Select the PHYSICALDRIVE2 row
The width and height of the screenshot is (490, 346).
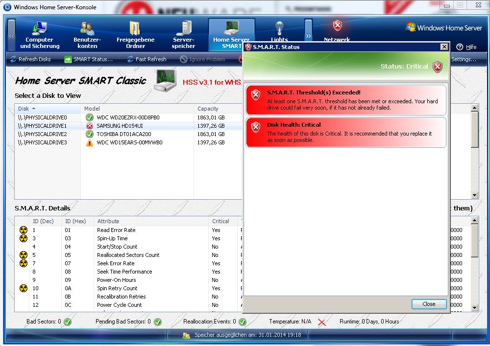128,134
